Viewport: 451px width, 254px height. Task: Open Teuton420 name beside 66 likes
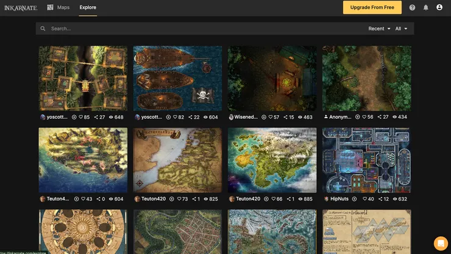pyautogui.click(x=248, y=199)
